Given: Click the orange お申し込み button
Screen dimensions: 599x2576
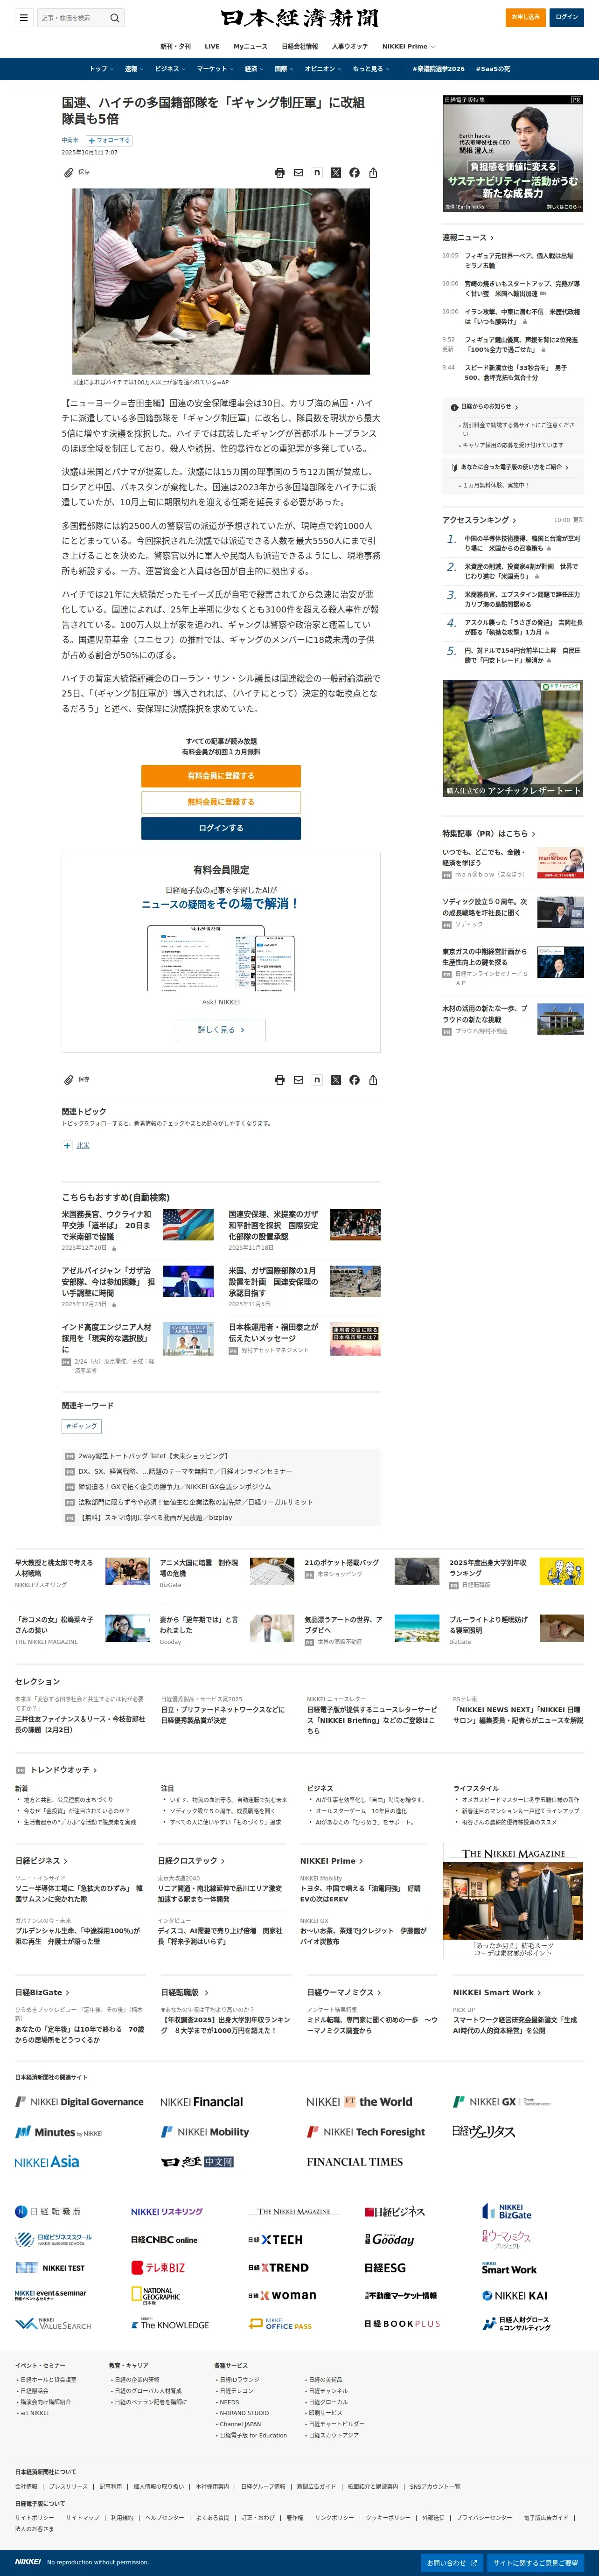Looking at the screenshot, I should 525,17.
